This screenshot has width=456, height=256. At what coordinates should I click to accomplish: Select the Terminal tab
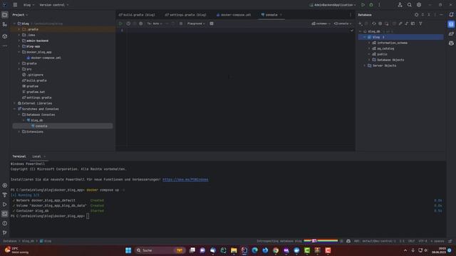pyautogui.click(x=19, y=156)
